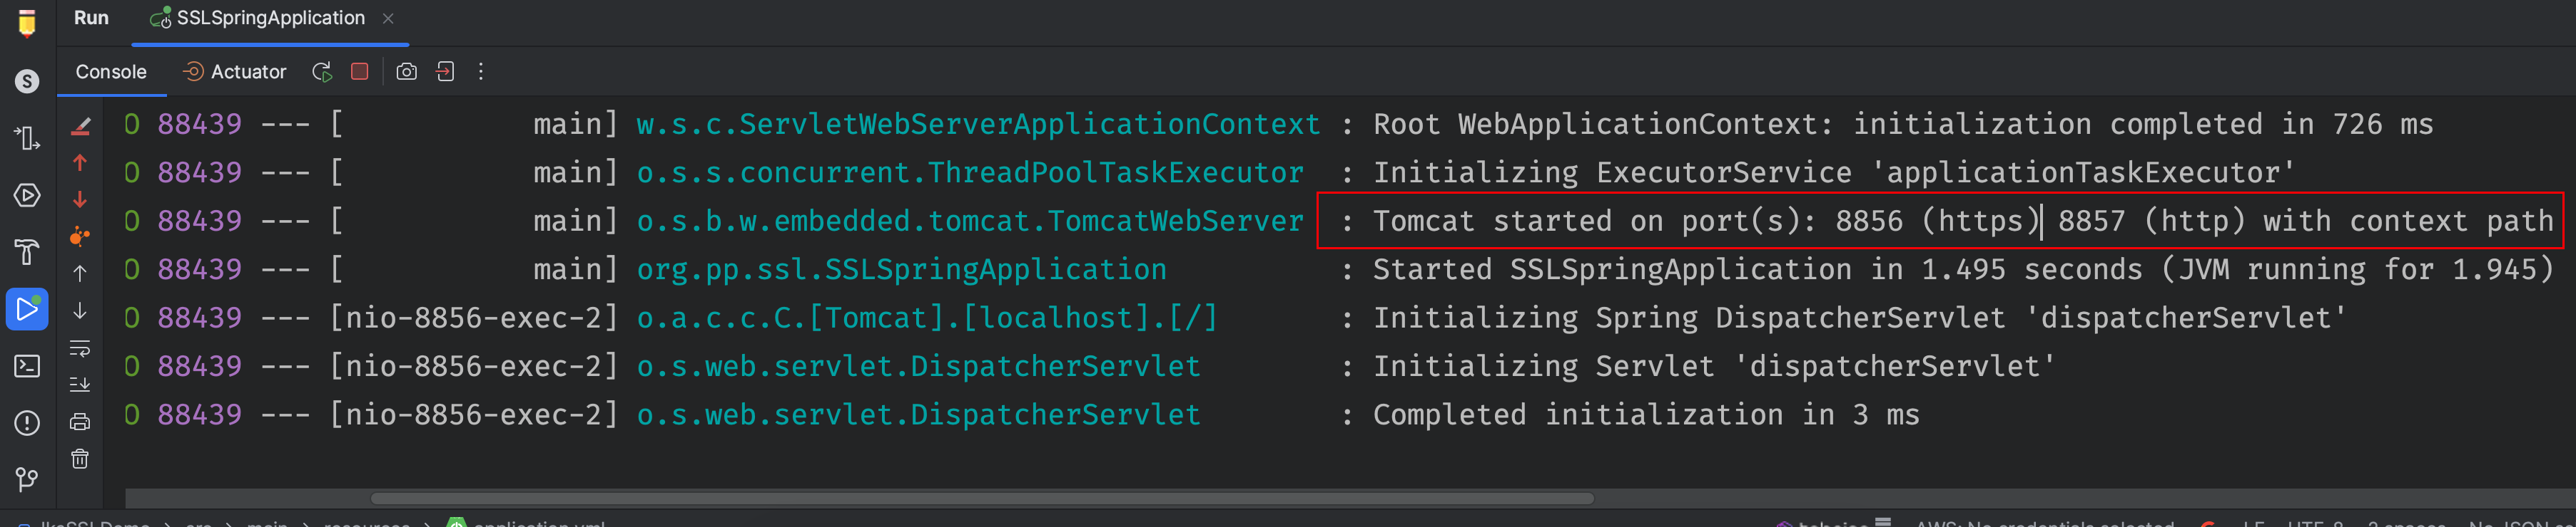Open the Run tool window from the sidebar
The width and height of the screenshot is (2576, 527).
pos(27,309)
